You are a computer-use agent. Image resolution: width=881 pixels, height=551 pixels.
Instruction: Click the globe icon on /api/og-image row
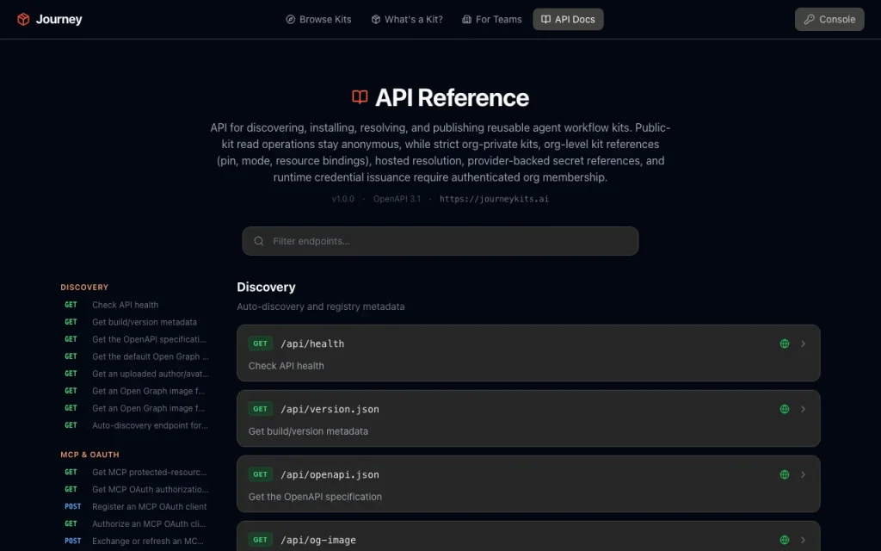point(785,540)
